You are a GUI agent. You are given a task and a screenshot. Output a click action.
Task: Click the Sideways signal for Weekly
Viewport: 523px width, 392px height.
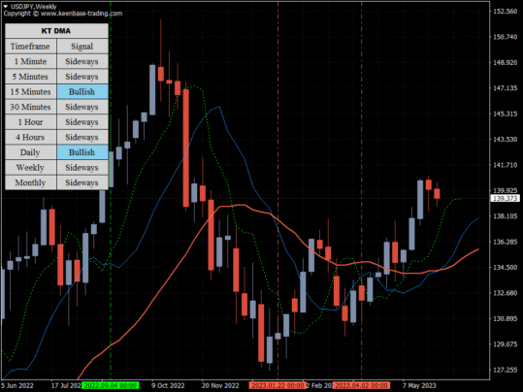pyautogui.click(x=82, y=167)
